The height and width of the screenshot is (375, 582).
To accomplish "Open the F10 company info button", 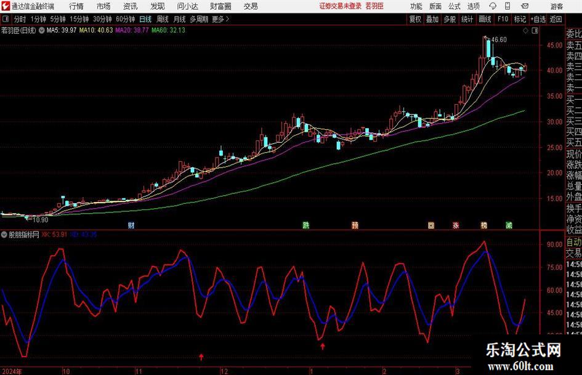I will pos(503,19).
